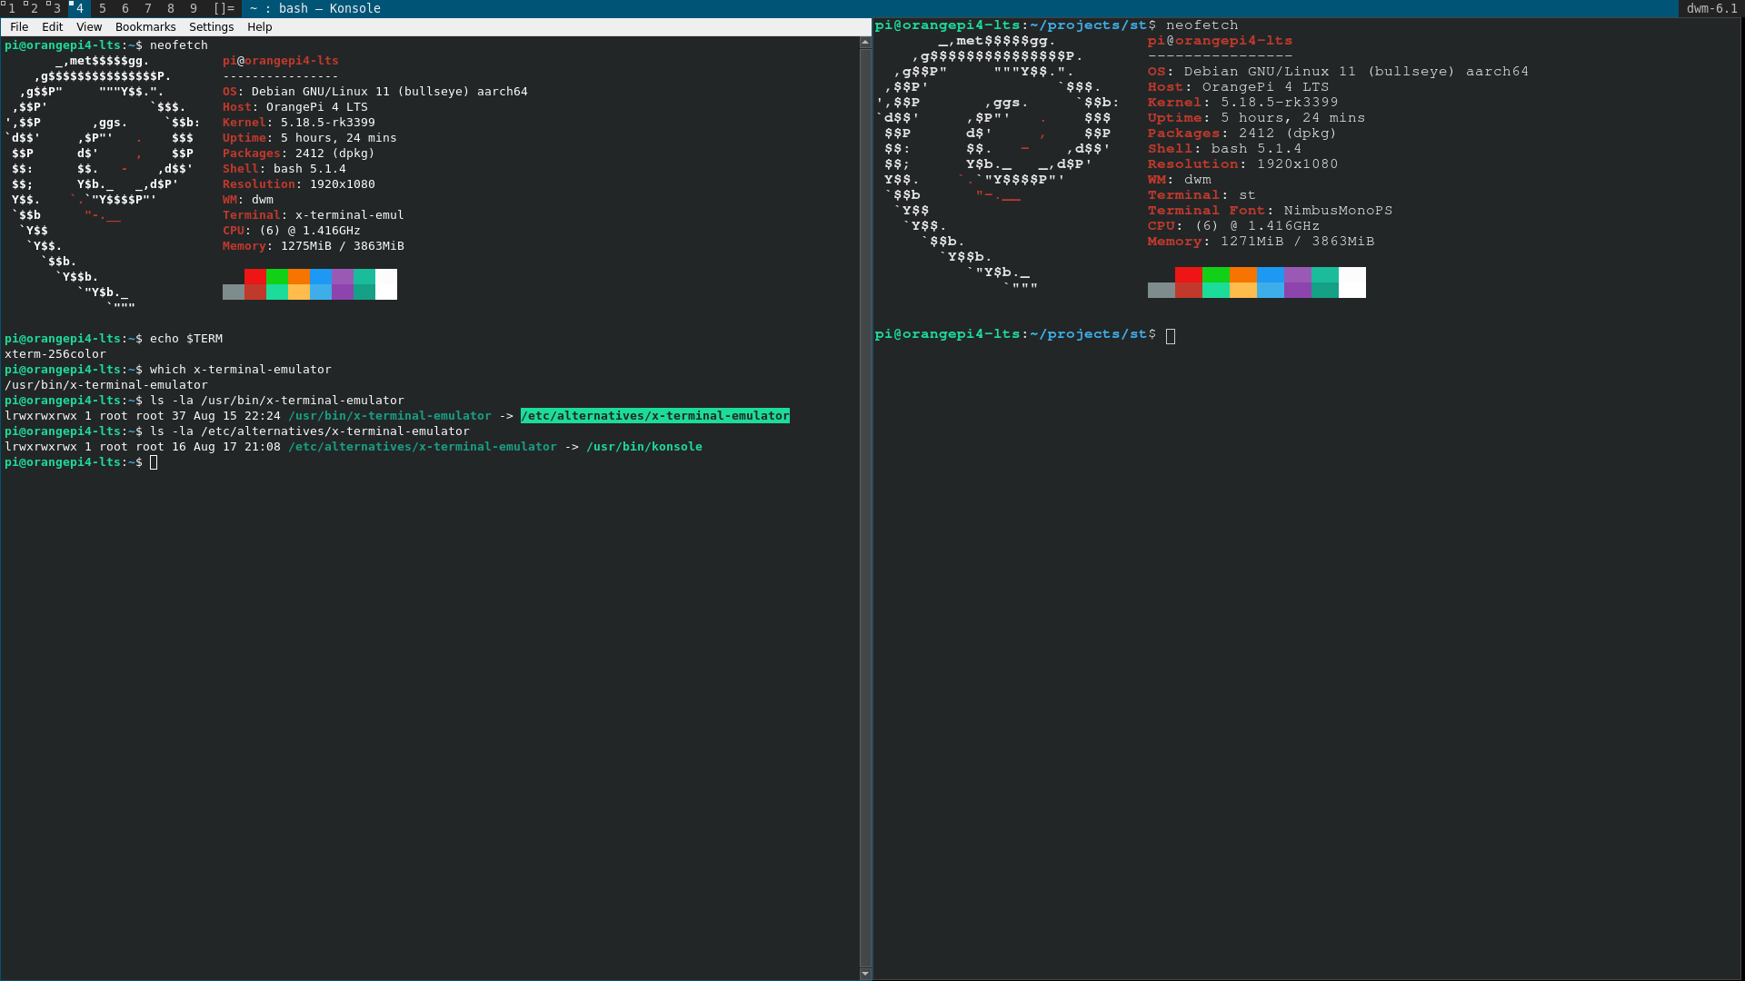Click 'Uptime: 5 hours, 24 mins' in st
This screenshot has width=1745, height=981.
(1256, 118)
